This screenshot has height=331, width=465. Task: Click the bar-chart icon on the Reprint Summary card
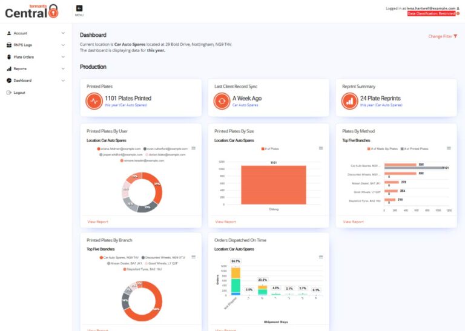click(349, 101)
